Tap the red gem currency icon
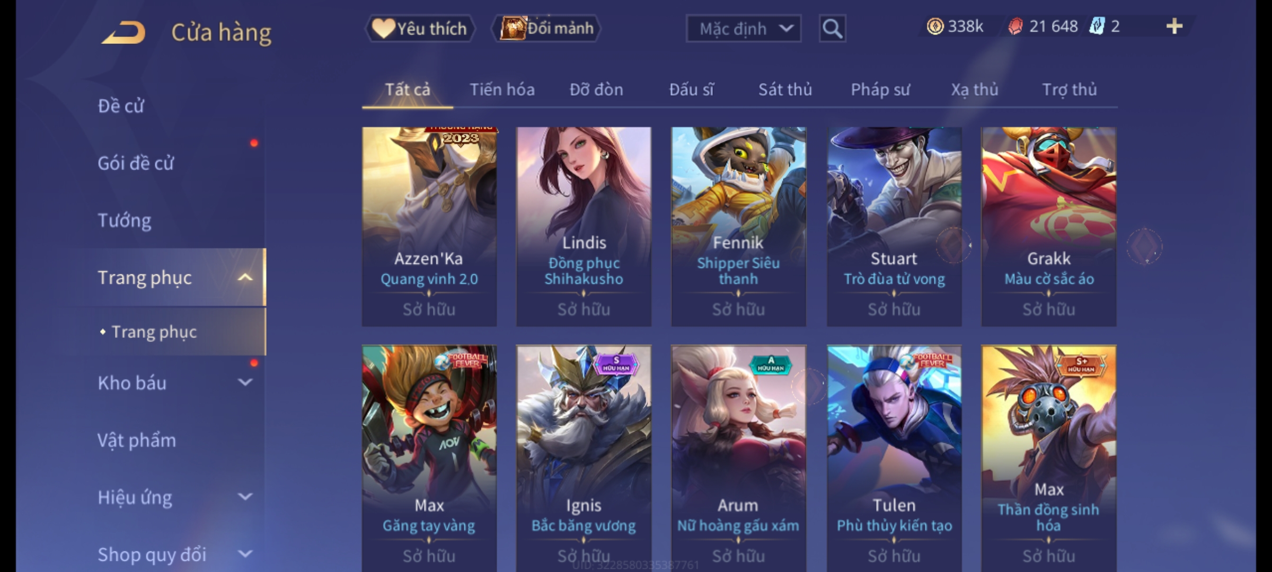 [1015, 26]
